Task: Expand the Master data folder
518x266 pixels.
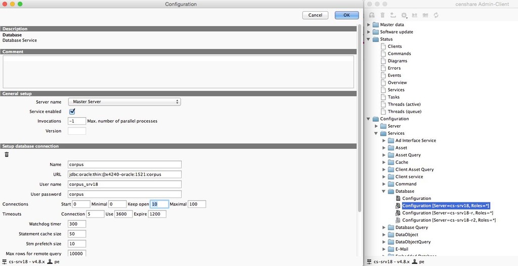Action: point(369,25)
